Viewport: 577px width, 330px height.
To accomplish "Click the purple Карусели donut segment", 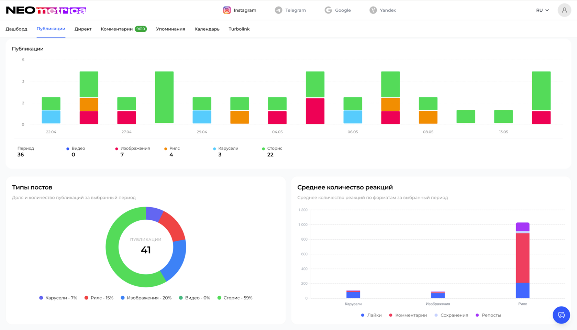I will 154,213.
